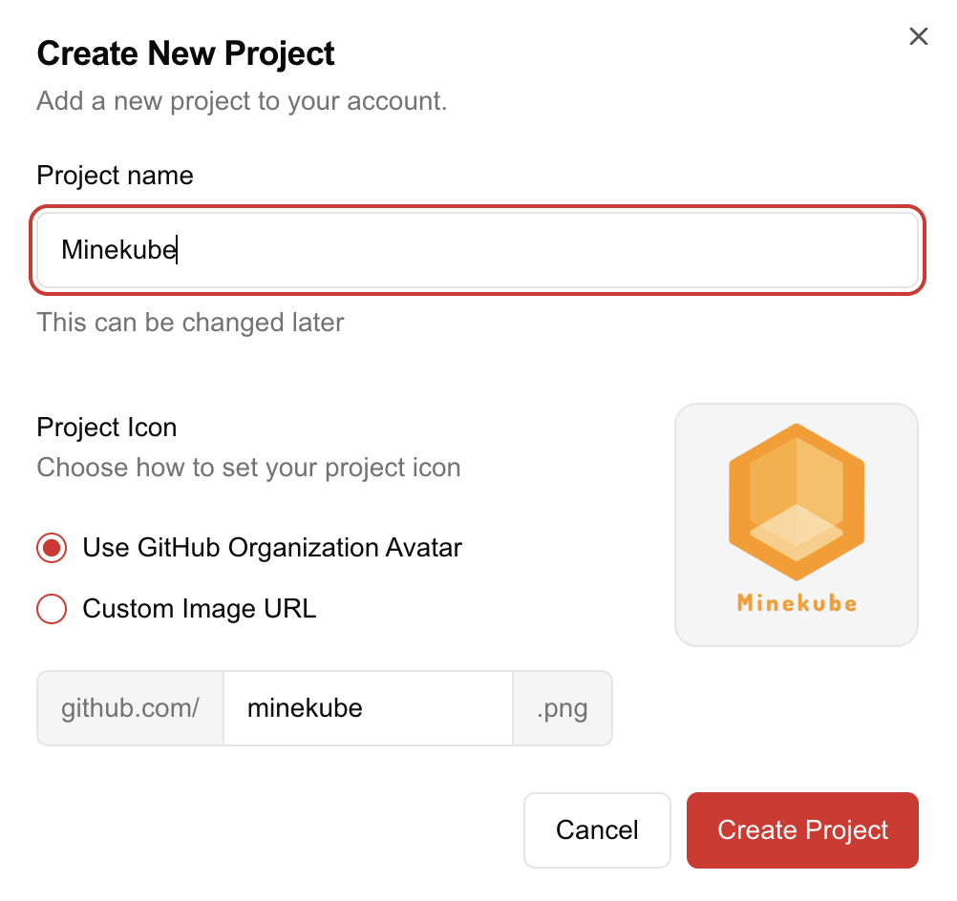Click the github.com/ prefix box
Viewport: 957px width, 901px height.
(130, 708)
